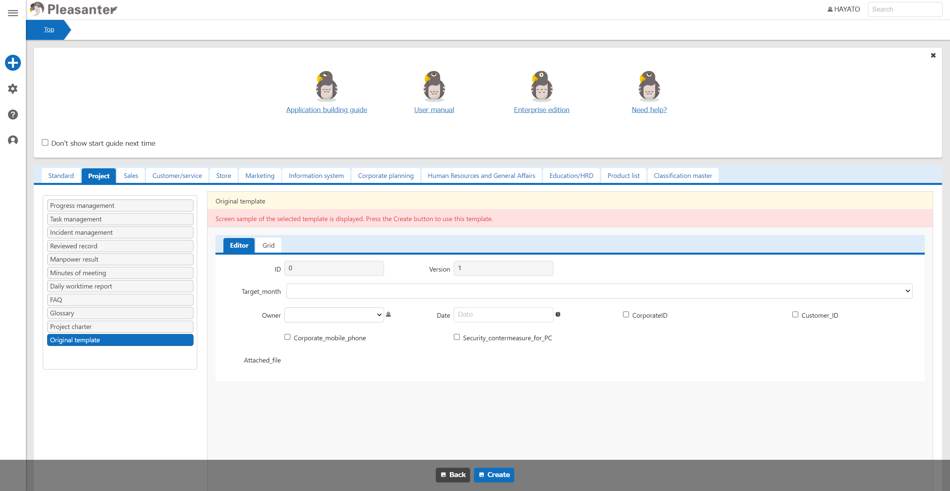Expand the Target_month dropdown
Screen dimensions: 950x491
click(599, 291)
